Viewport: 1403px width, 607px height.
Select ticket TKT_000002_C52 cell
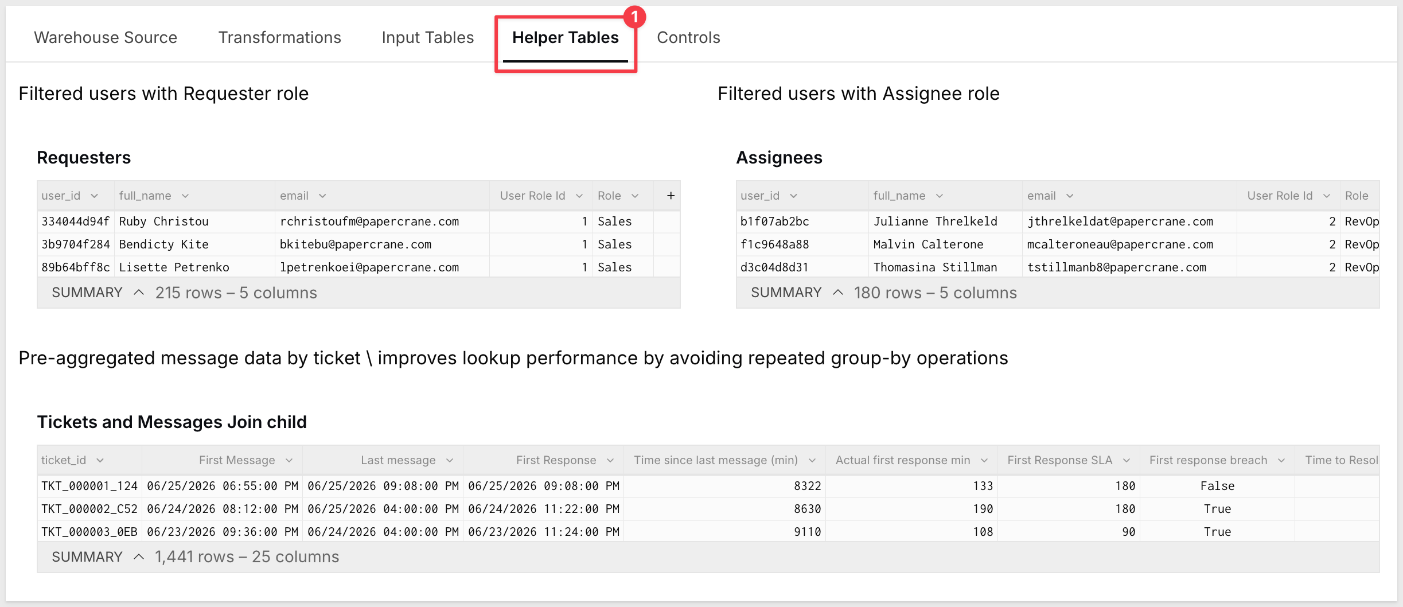tap(89, 509)
